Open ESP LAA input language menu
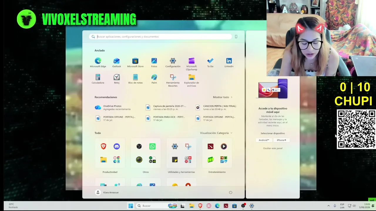 pos(342,206)
